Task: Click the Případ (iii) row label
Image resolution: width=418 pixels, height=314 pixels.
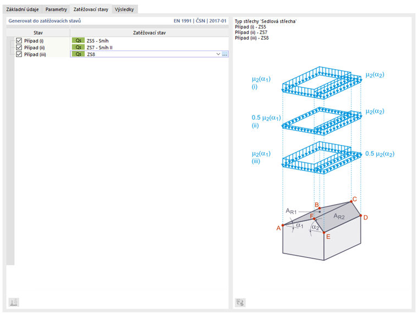Action: click(x=35, y=54)
